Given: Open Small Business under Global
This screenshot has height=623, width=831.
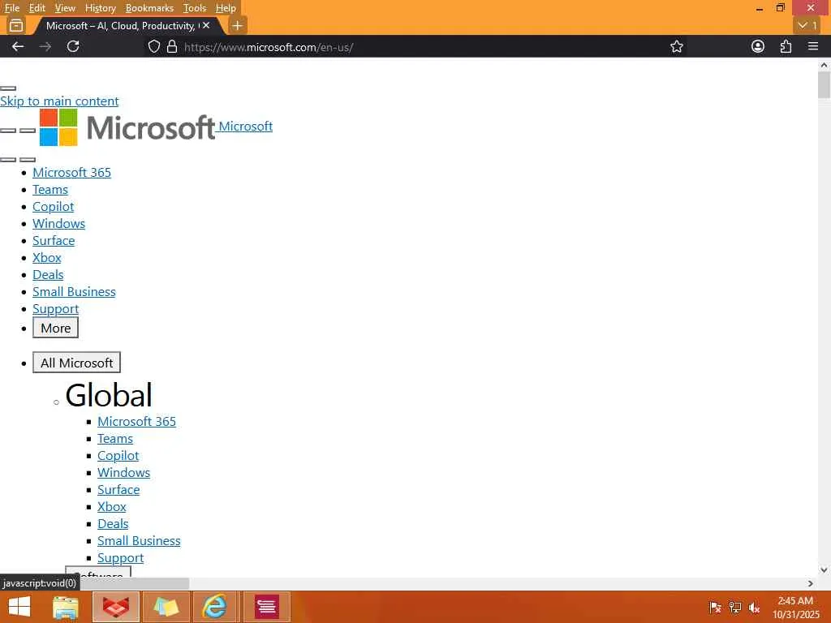Looking at the screenshot, I should pos(139,541).
